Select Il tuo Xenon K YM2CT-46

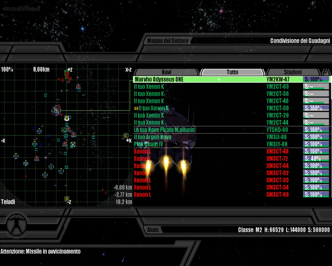pos(232,101)
